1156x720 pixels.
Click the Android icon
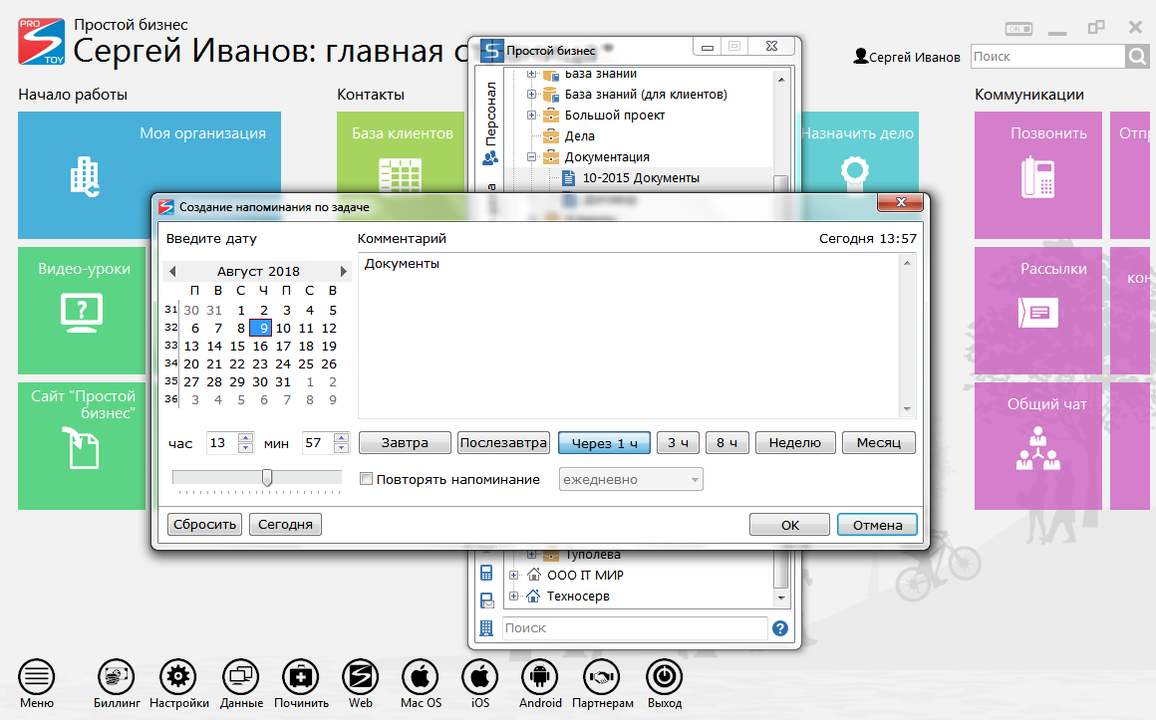point(540,676)
